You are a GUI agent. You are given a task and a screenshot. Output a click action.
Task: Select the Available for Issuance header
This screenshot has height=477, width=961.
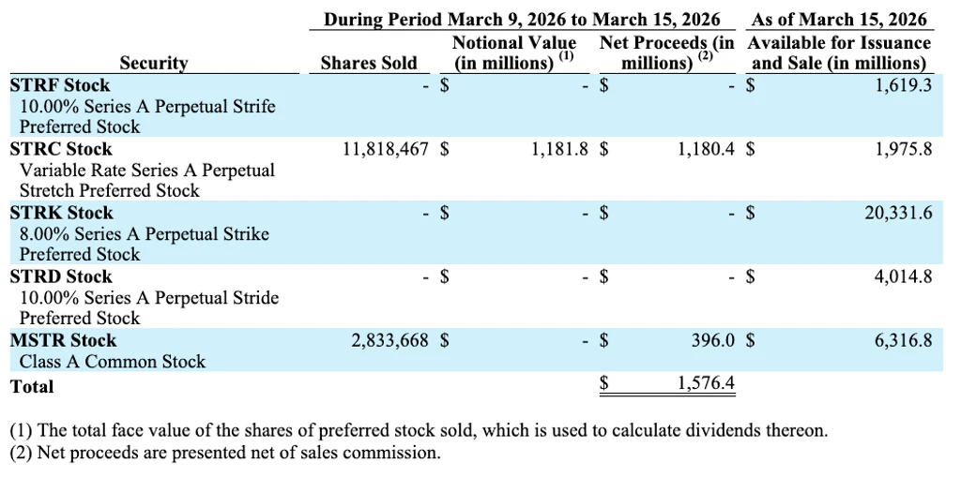(841, 52)
